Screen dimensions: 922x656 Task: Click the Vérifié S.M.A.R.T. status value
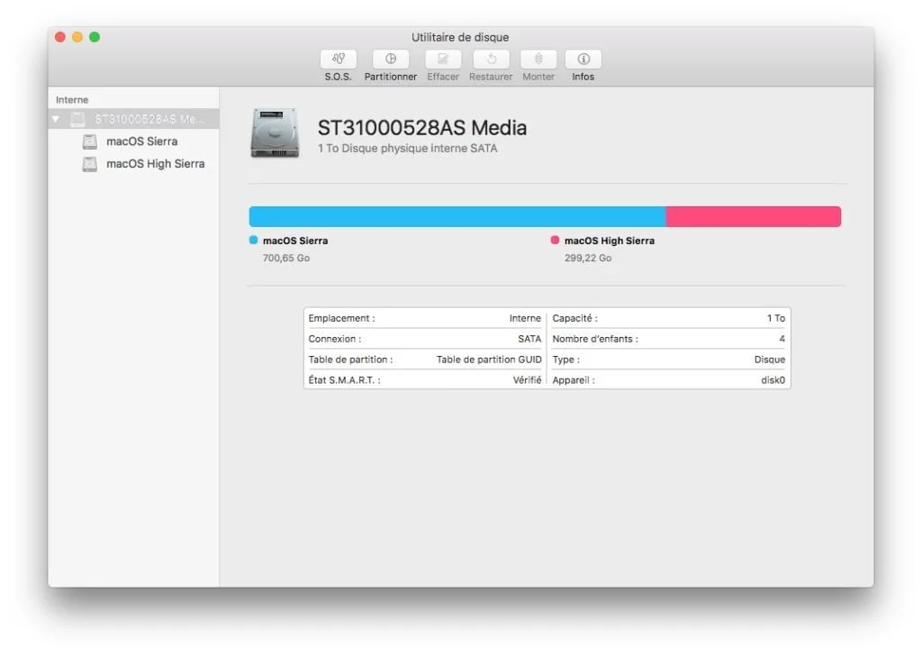click(527, 380)
